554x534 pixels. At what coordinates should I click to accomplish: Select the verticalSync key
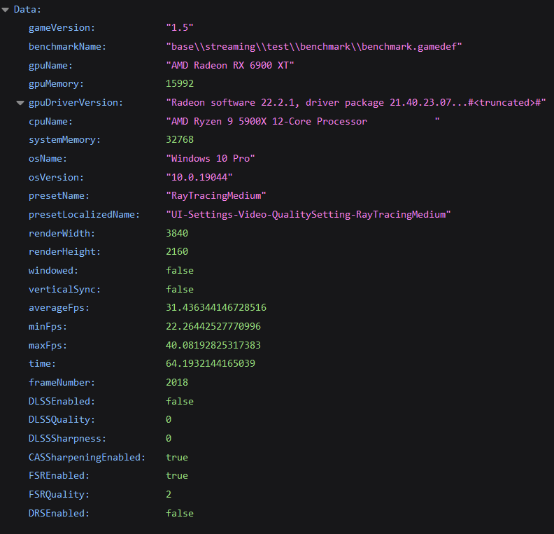(64, 290)
